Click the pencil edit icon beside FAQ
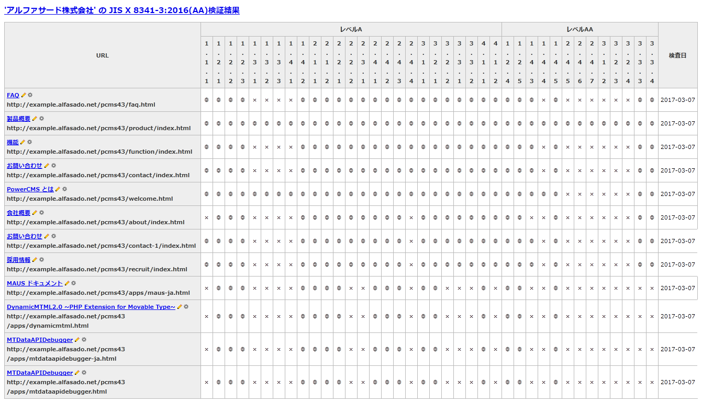 click(24, 95)
